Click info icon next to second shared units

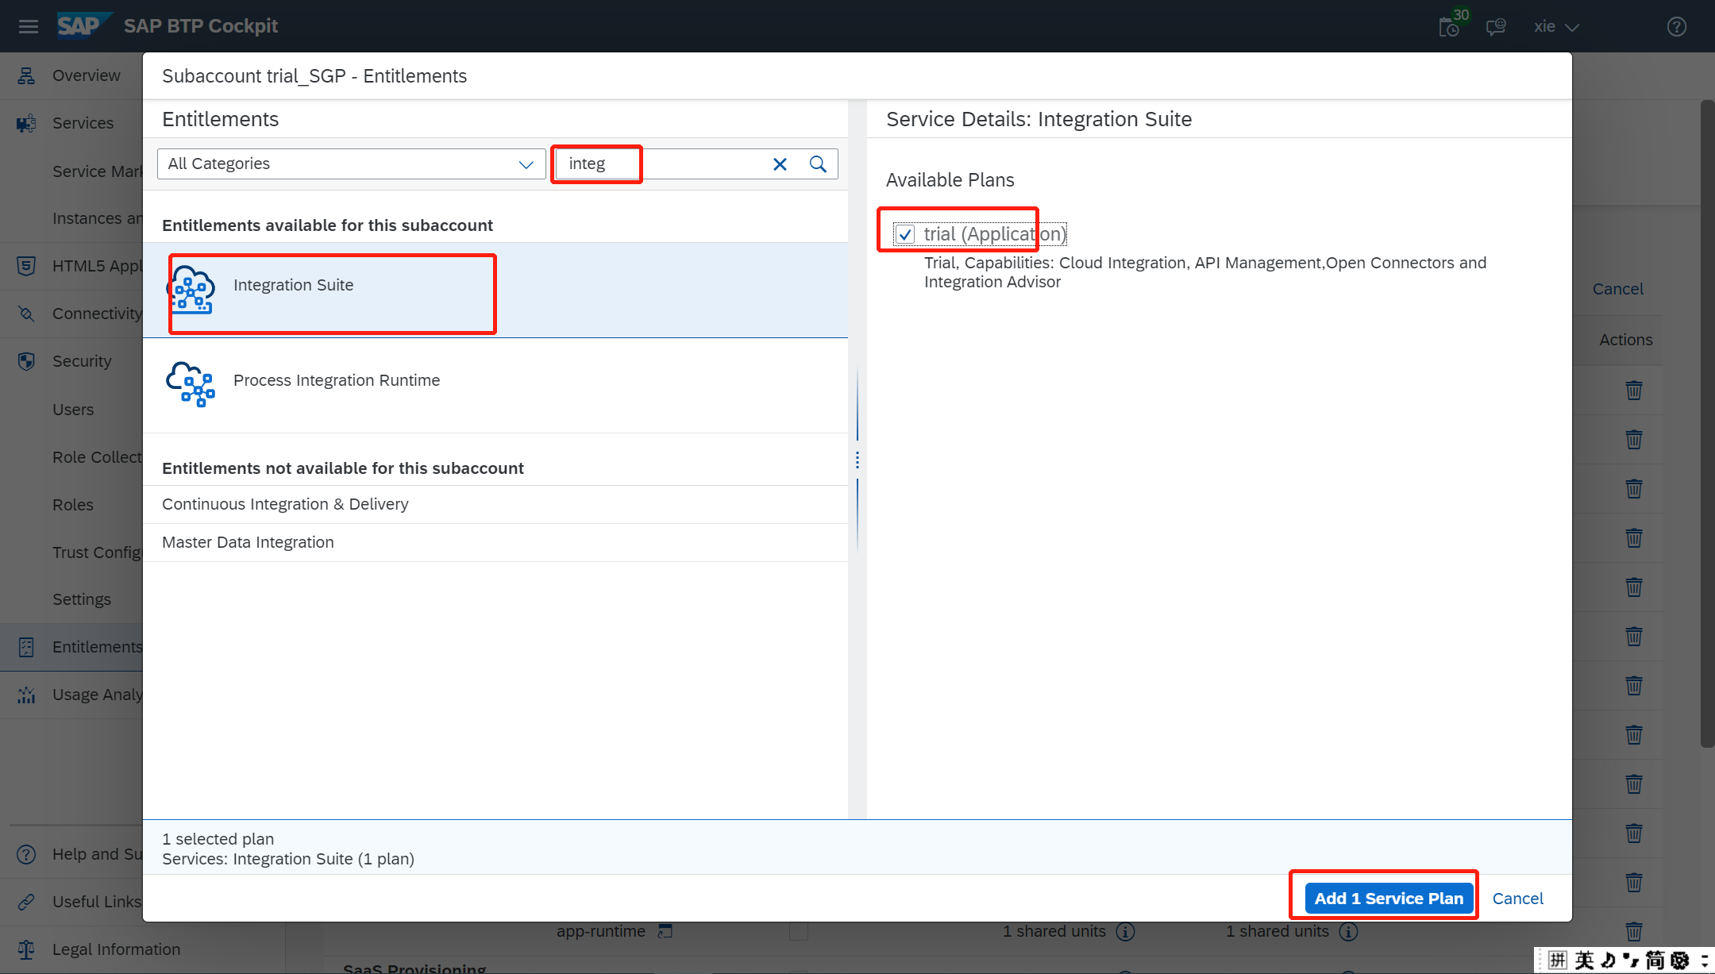point(1348,931)
